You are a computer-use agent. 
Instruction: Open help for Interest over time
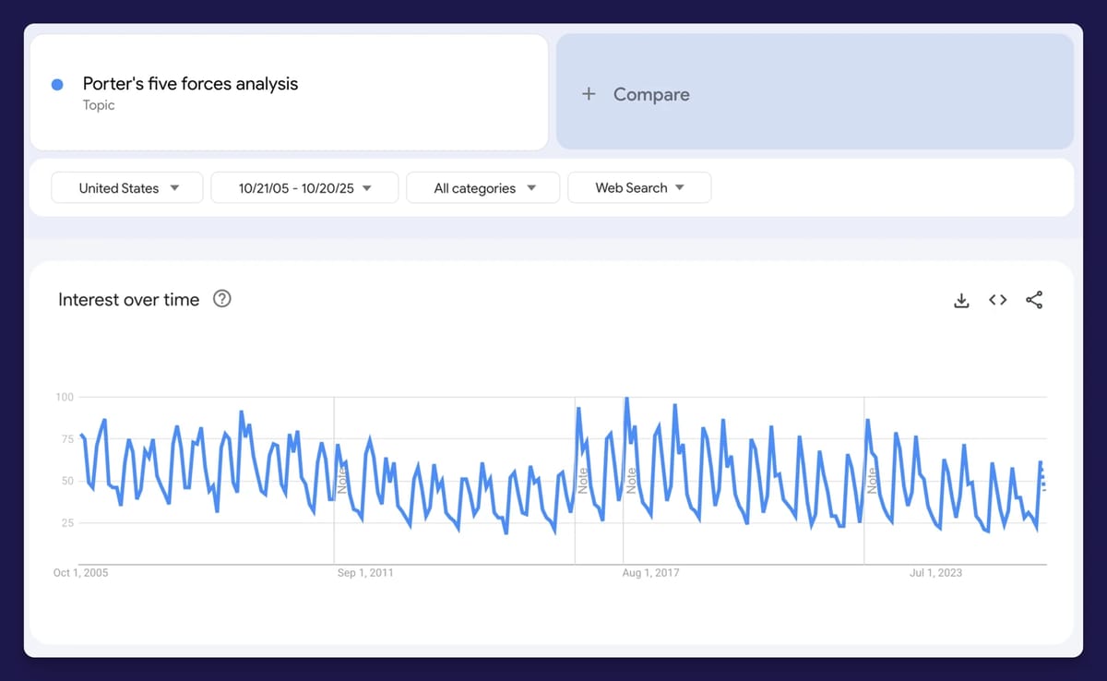pos(221,299)
